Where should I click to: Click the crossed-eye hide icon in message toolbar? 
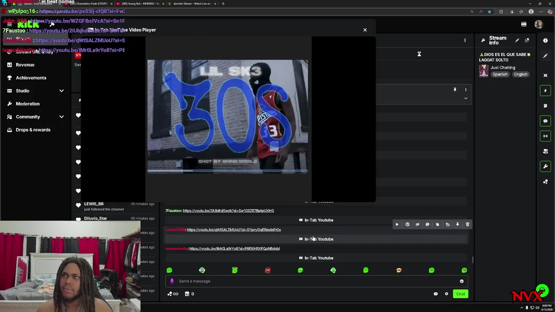point(417,224)
